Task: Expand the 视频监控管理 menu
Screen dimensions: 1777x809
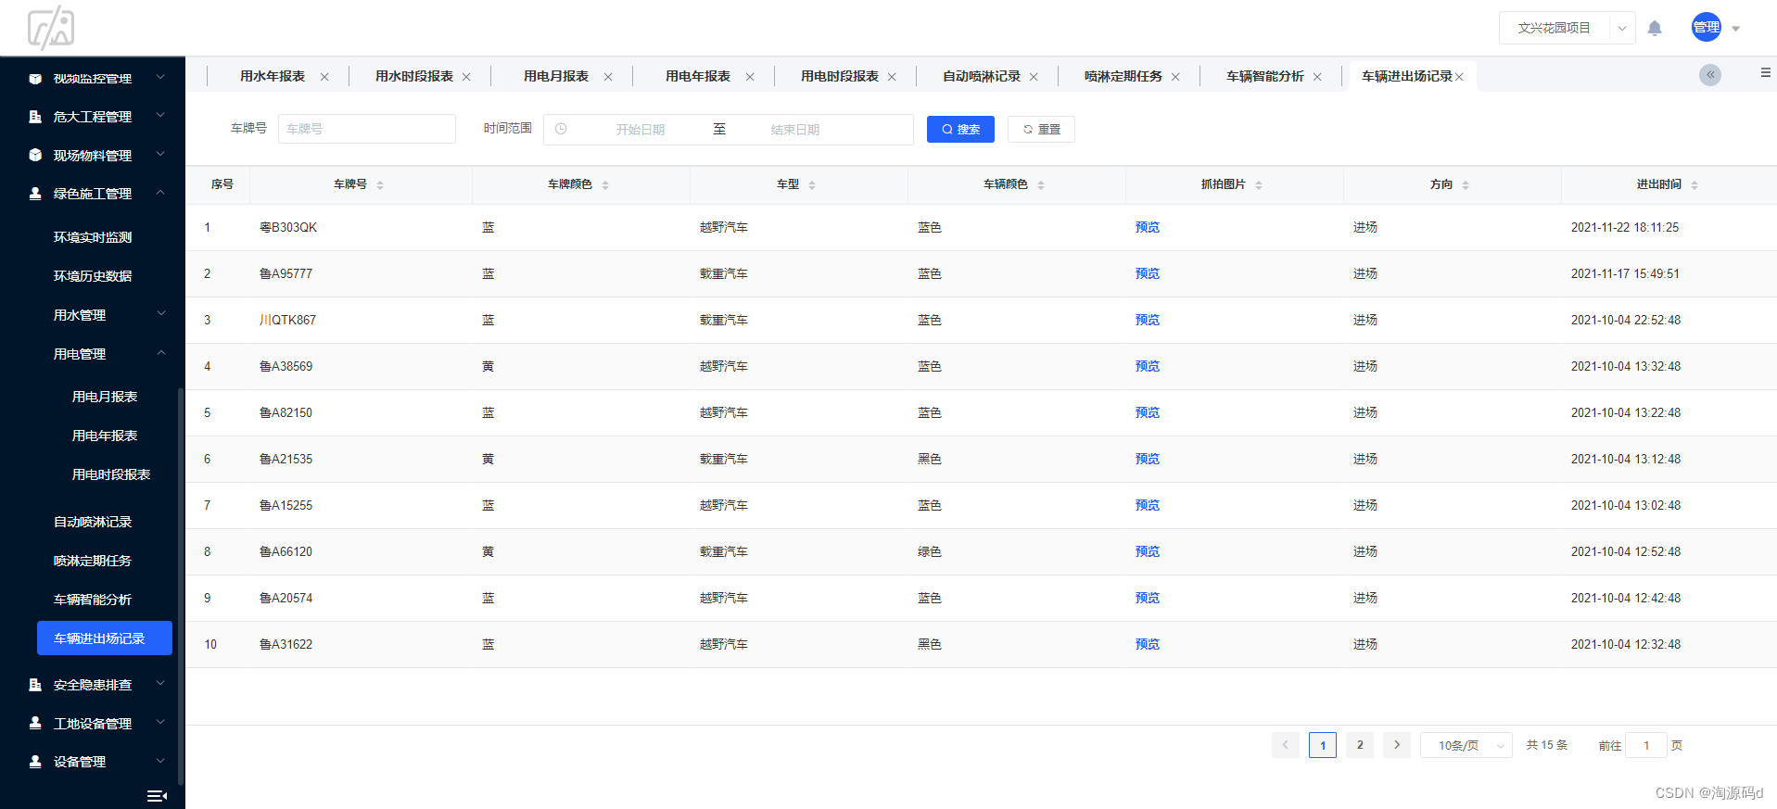Action: click(93, 78)
